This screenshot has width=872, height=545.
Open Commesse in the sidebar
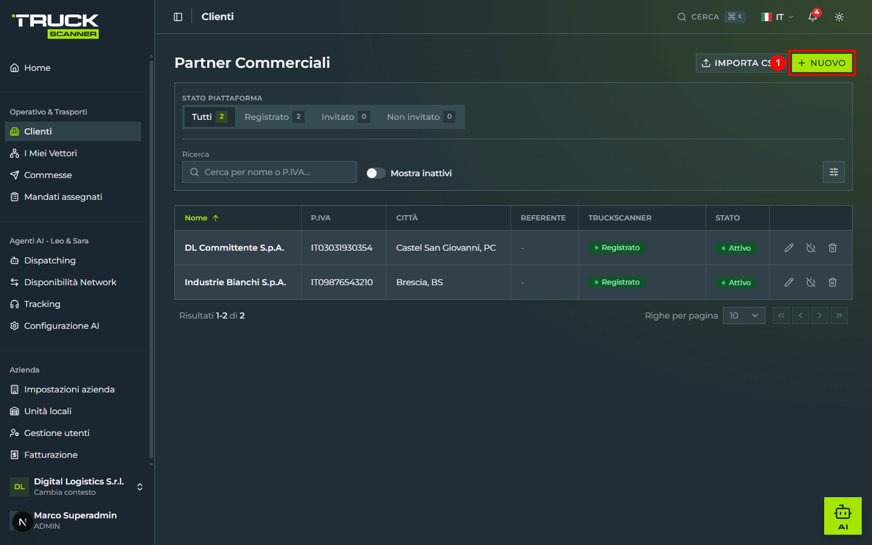pyautogui.click(x=73, y=175)
